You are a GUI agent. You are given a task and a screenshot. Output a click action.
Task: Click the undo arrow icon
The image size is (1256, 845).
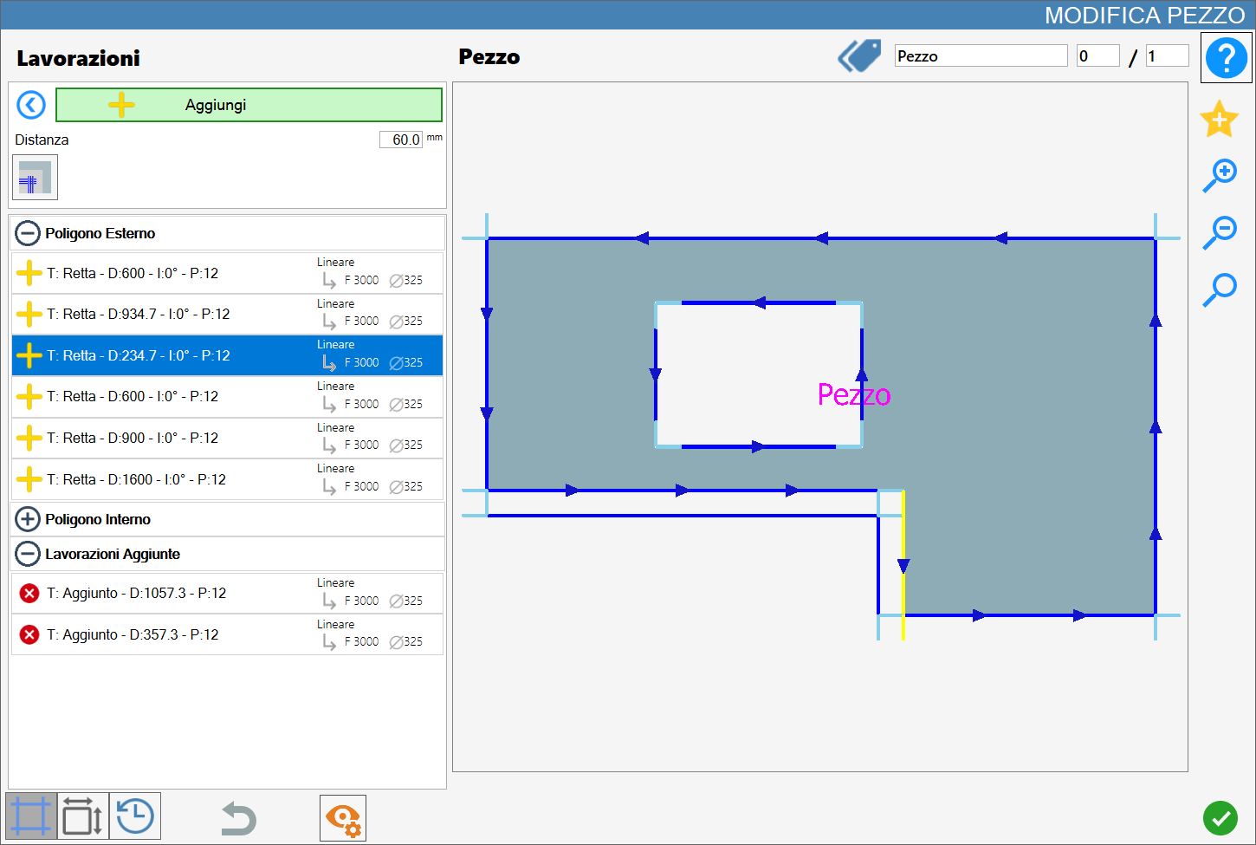point(238,818)
